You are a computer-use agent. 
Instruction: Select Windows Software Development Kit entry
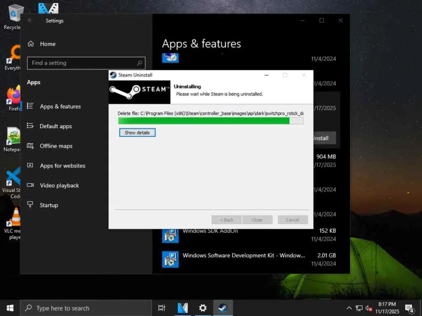coord(249,259)
